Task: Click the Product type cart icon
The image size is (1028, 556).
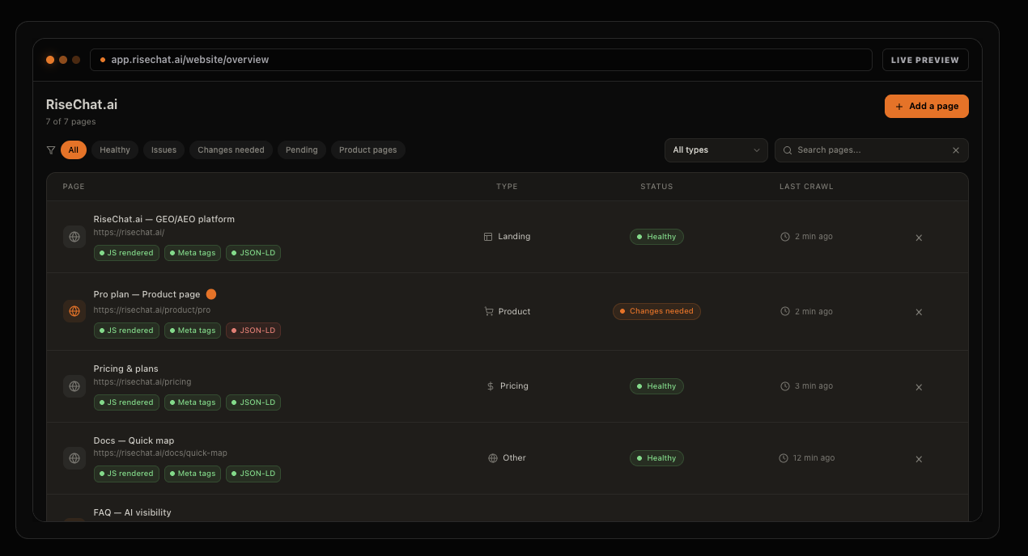Action: point(489,311)
